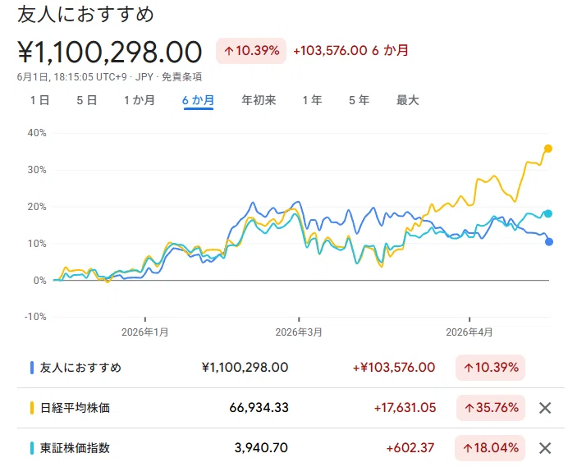Click the blue portfolio endpoint dot
Screen dimensions: 568x467
[x=549, y=241]
